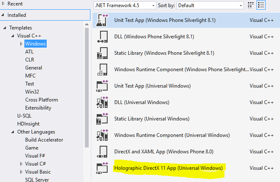Click the Unit Test App Silverlight 8.1 flask icon
Viewport: 280px width, 182px height.
point(102,20)
